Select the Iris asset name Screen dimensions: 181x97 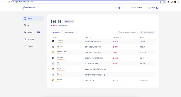[58, 63]
